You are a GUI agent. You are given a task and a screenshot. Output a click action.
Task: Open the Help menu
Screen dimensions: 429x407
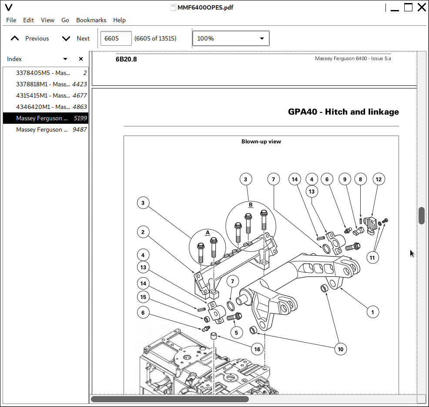click(119, 20)
